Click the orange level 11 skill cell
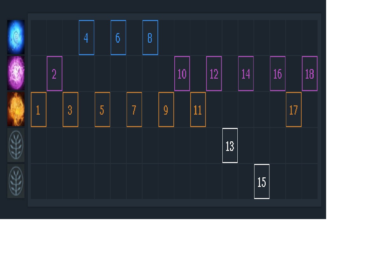 coord(198,110)
